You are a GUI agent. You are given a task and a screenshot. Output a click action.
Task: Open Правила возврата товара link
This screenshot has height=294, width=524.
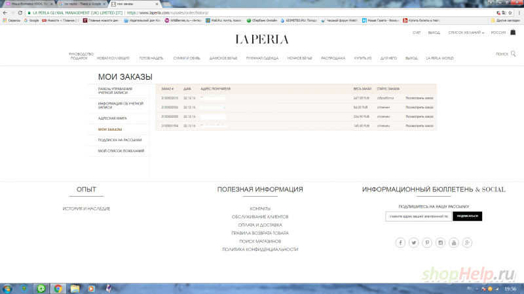[260, 233]
